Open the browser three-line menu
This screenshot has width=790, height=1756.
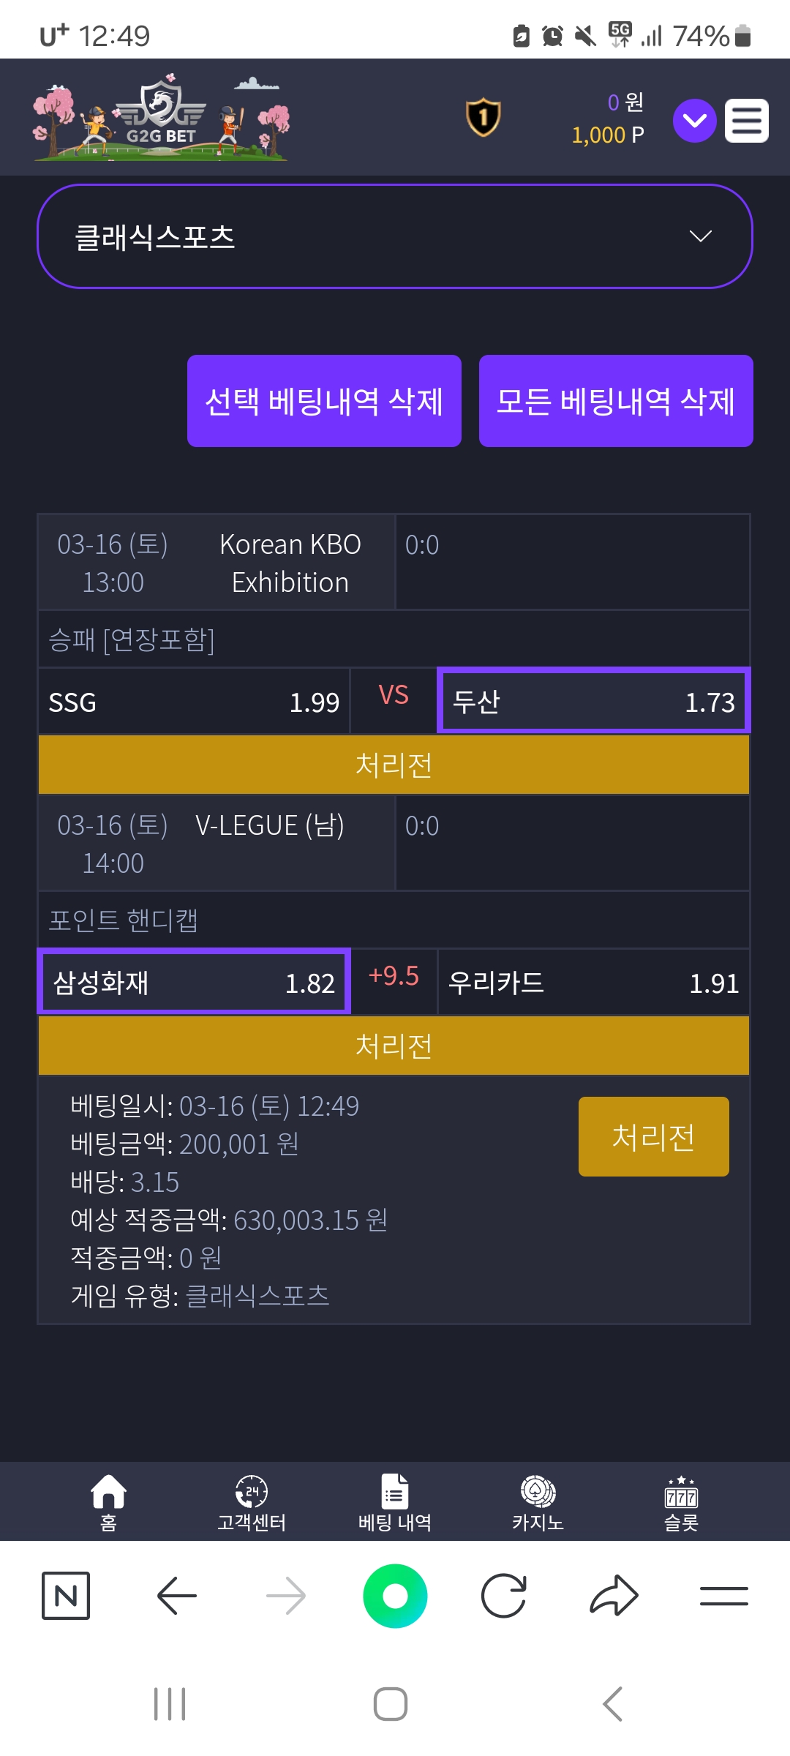[x=723, y=1596]
